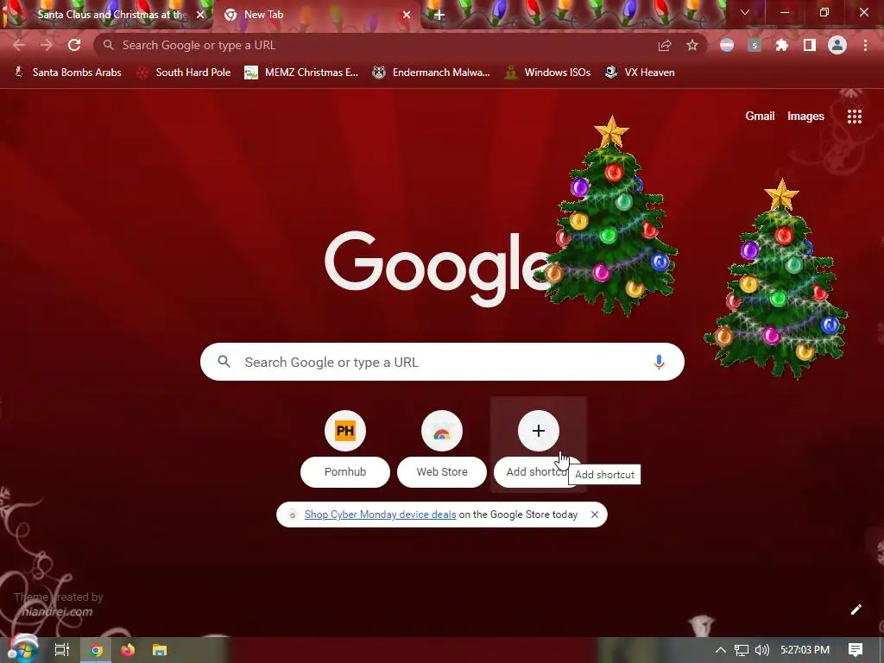Open the Windows ISOs bookmark
Image resolution: width=884 pixels, height=663 pixels.
tap(548, 73)
